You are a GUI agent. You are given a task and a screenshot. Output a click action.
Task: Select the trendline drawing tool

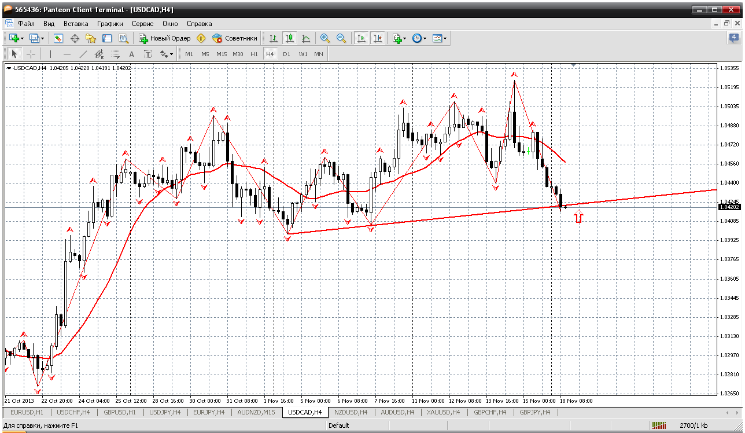pos(83,54)
